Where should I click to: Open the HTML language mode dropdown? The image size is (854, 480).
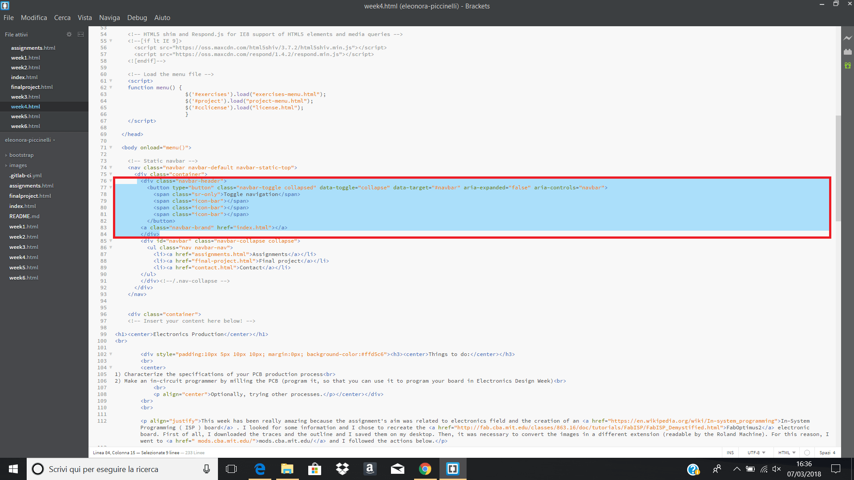[x=787, y=452]
